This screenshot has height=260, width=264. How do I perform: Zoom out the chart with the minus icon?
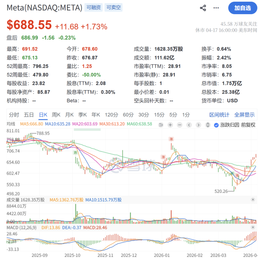(x=179, y=124)
